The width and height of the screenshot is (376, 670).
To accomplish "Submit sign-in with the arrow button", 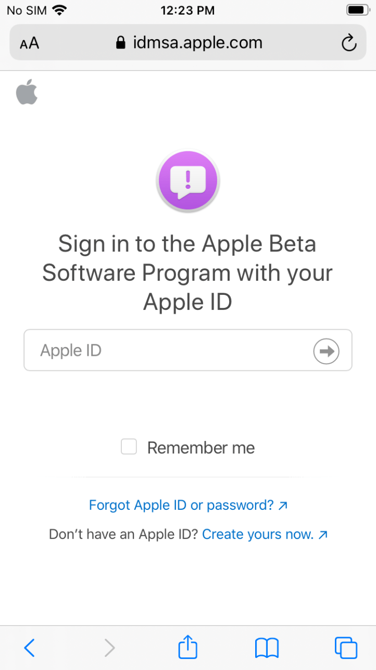I will tap(326, 351).
